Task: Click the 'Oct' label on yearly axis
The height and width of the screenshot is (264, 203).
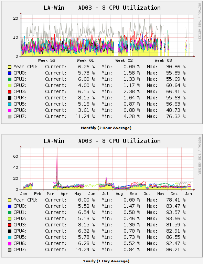Action: 147,194
